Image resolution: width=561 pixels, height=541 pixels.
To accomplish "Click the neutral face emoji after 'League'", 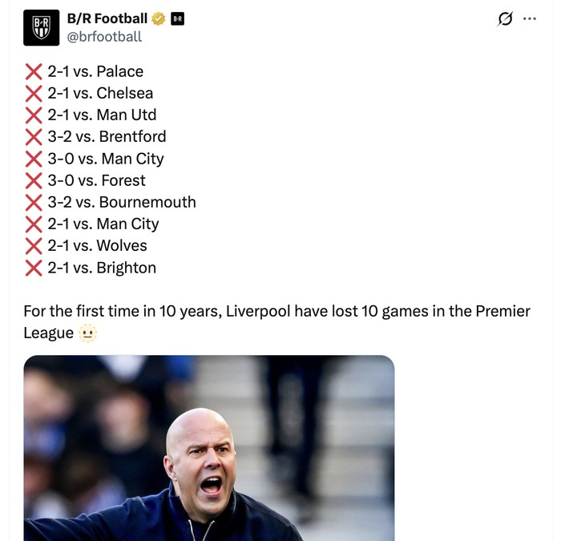I will [88, 333].
